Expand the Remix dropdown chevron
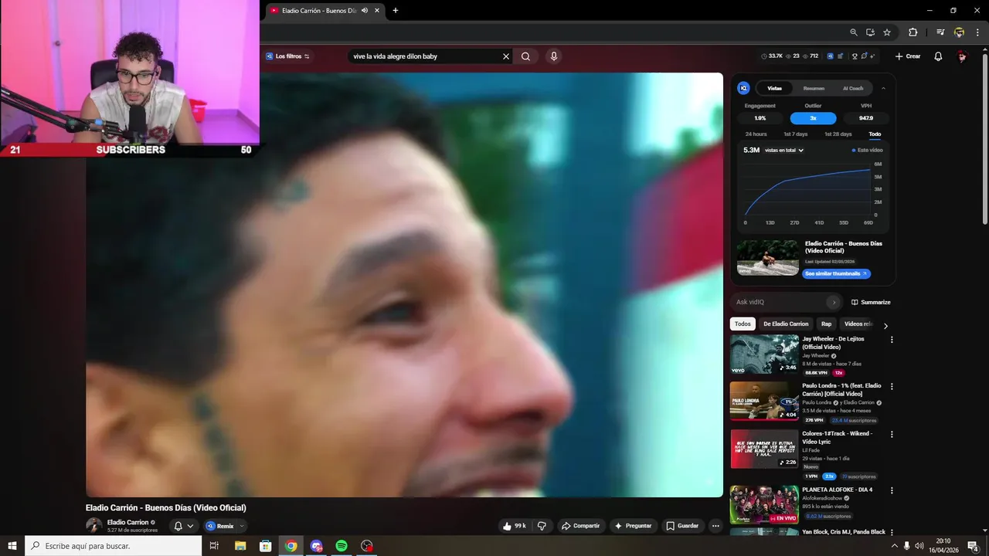 pyautogui.click(x=242, y=526)
